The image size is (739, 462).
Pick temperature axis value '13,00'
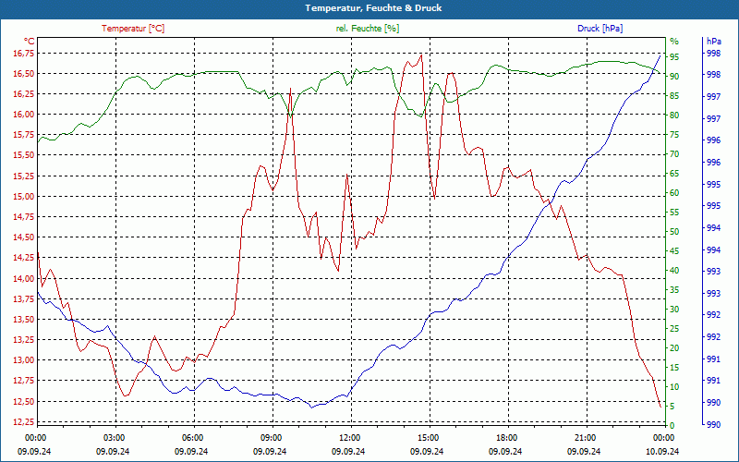24,359
